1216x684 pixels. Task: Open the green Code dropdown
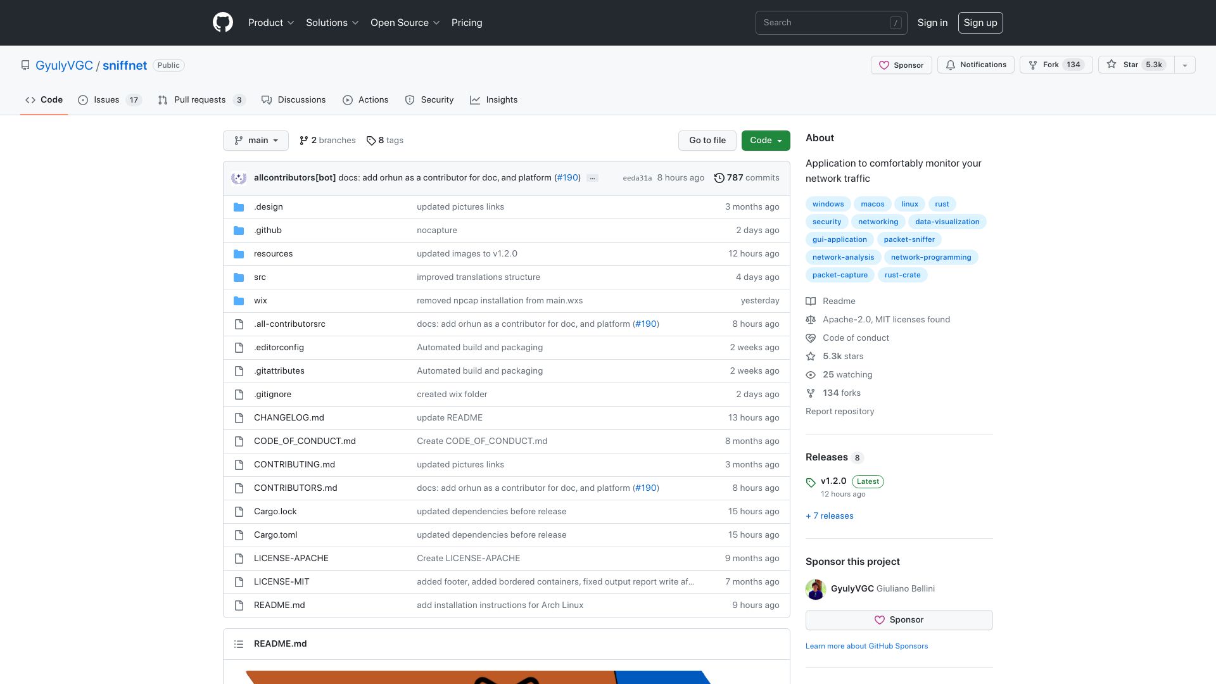[766, 141]
